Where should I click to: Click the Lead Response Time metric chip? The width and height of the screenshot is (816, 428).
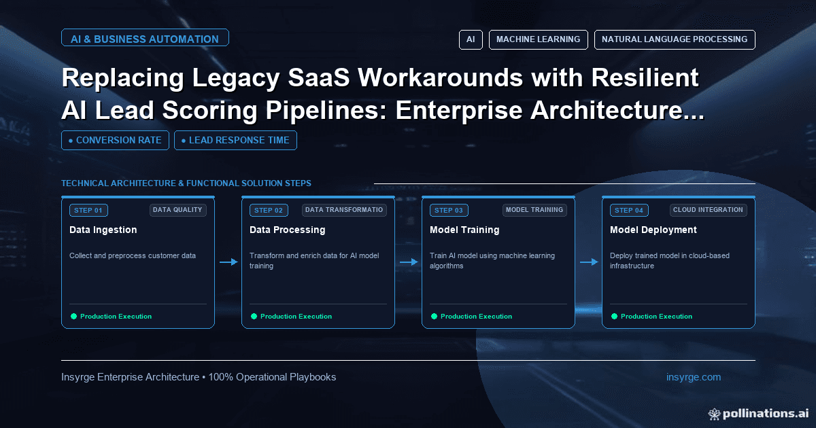coord(235,140)
